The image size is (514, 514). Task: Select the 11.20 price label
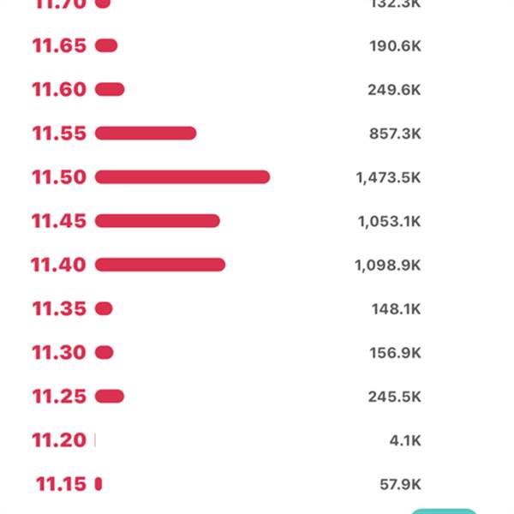[x=59, y=440]
